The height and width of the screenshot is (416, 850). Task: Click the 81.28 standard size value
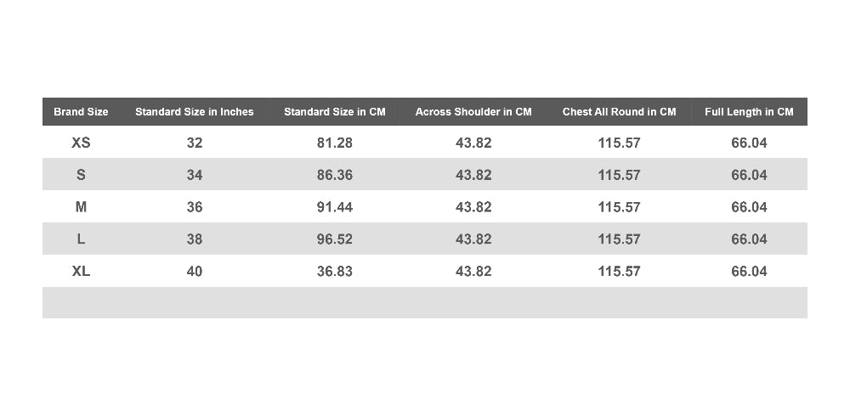click(x=334, y=143)
